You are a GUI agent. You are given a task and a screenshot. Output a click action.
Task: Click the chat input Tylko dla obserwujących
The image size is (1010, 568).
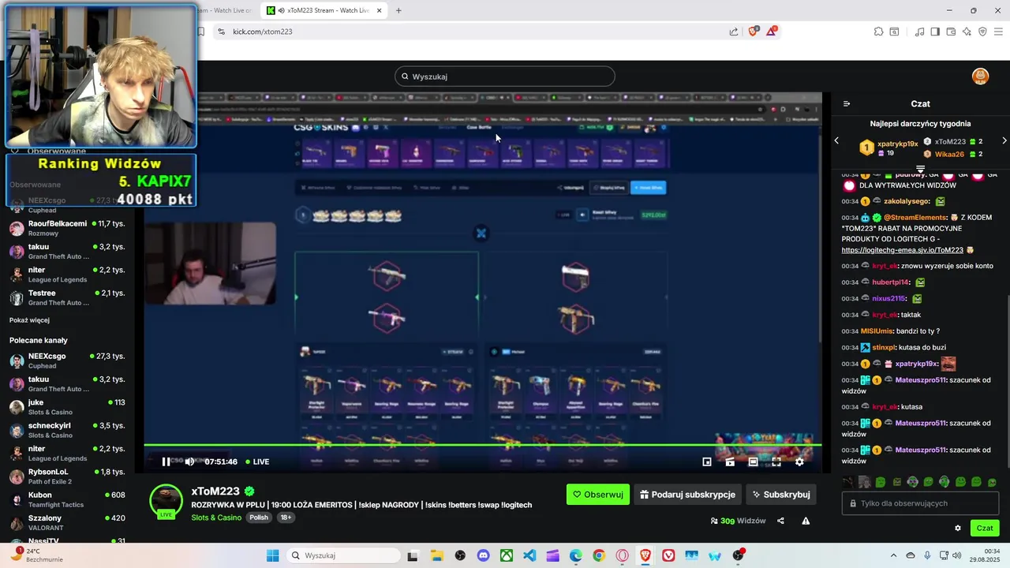(x=920, y=503)
